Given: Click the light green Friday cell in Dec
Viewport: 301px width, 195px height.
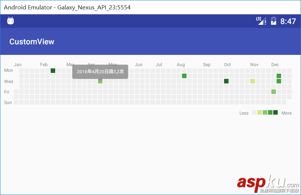Looking at the screenshot, I should [274, 92].
